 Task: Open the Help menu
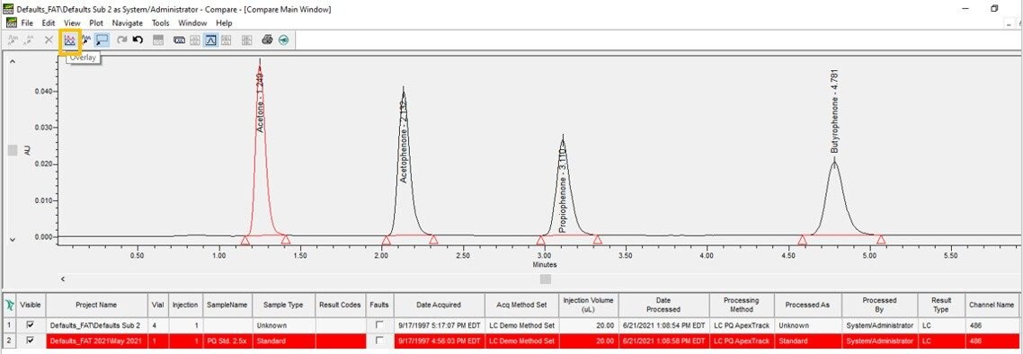point(224,22)
